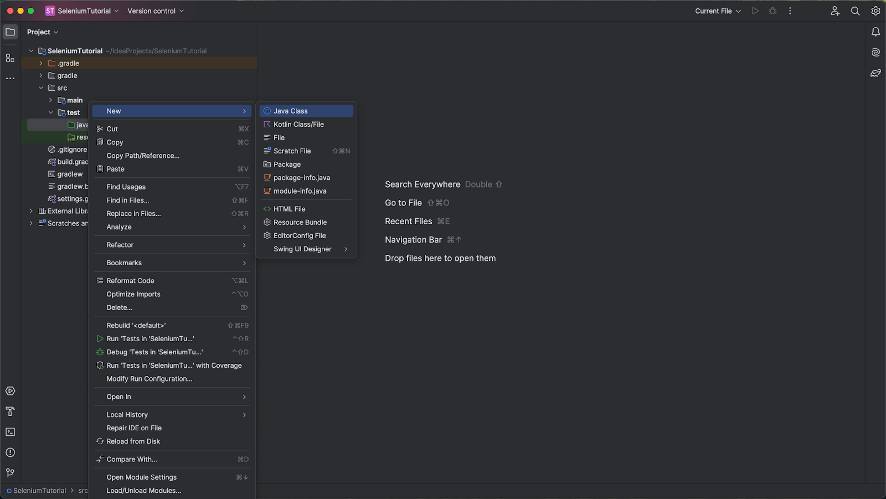Viewport: 886px width, 499px height.
Task: Open Notifications via the bell icon
Action: [x=875, y=32]
